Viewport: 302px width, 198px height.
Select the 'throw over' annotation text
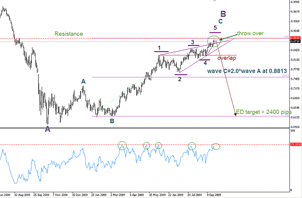250,33
